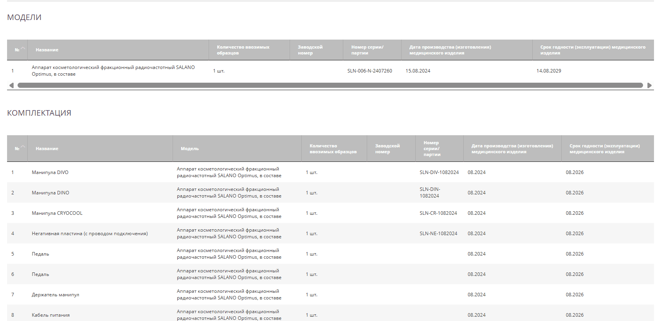
Task: Click the № sort arrow in the Комплектация table
Action: point(22,147)
